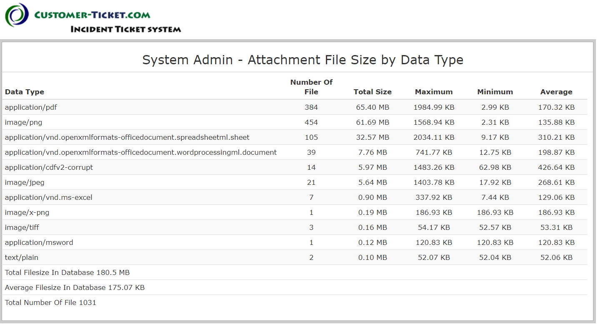Click minimum value 2.31 KB

[x=495, y=122]
